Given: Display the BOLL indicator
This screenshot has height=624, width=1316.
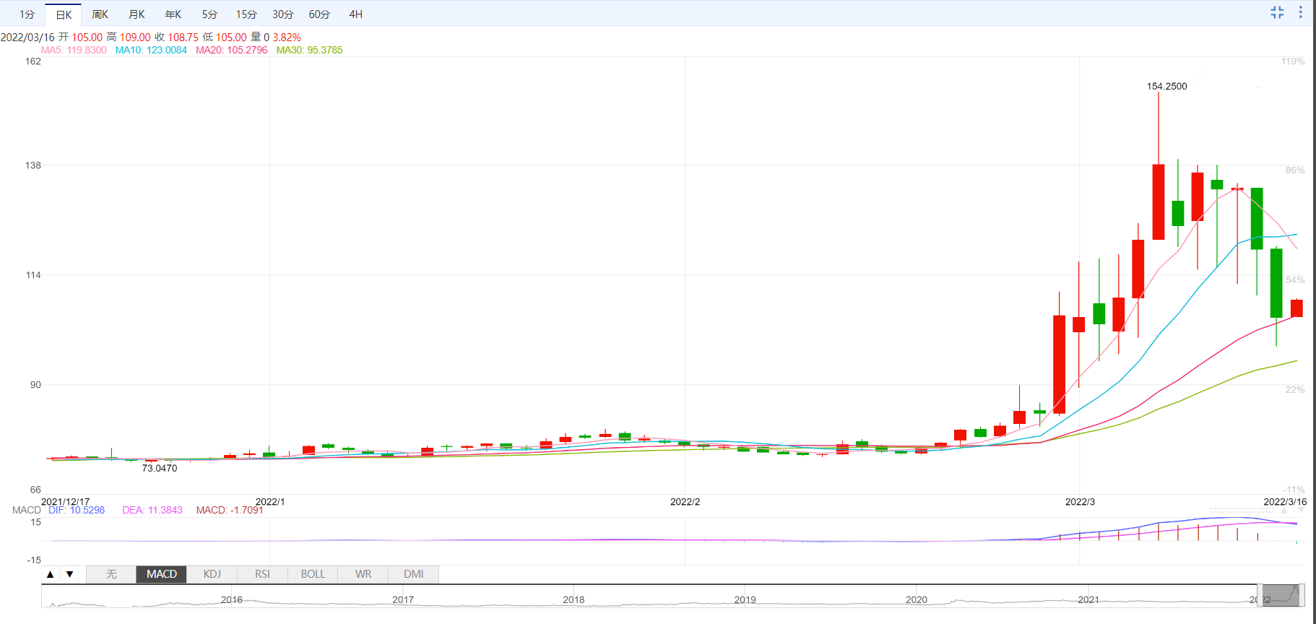Looking at the screenshot, I should pyautogui.click(x=313, y=574).
